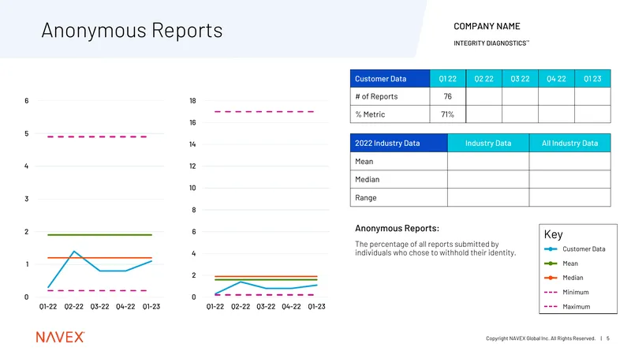Click the empty Range cell under All Industry Data
Screen dimensions: 631x355
click(x=569, y=197)
